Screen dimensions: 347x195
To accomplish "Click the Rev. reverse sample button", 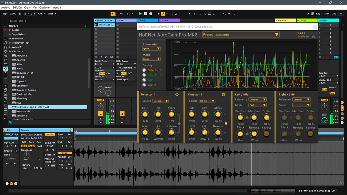I will pyautogui.click(x=39, y=142).
